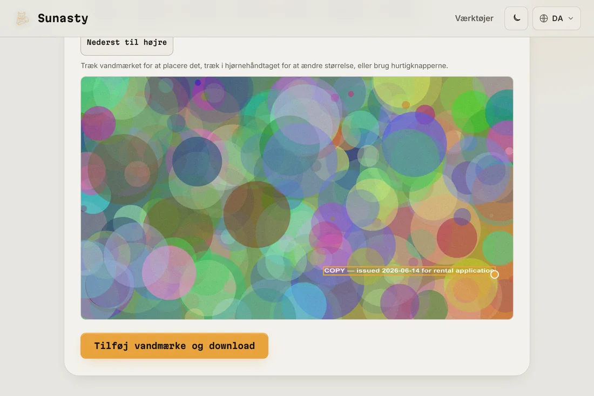Open the Sunasty home link text
Viewport: 594px width, 396px height.
pos(63,18)
